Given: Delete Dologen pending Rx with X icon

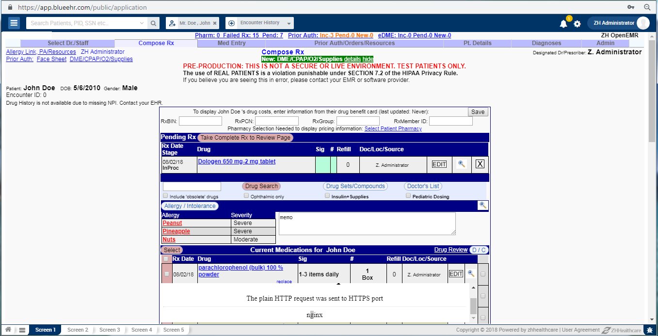Looking at the screenshot, I should pyautogui.click(x=480, y=164).
